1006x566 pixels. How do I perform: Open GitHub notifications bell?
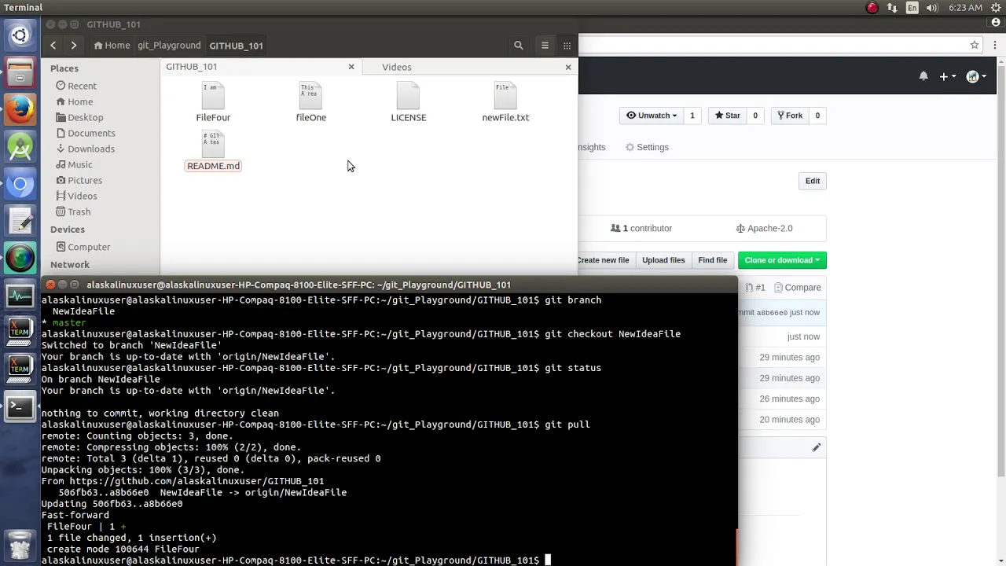point(923,76)
